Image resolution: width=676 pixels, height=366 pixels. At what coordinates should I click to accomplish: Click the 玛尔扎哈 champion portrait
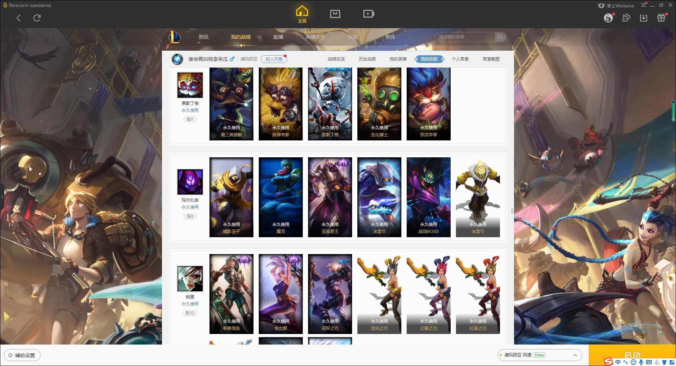190,182
